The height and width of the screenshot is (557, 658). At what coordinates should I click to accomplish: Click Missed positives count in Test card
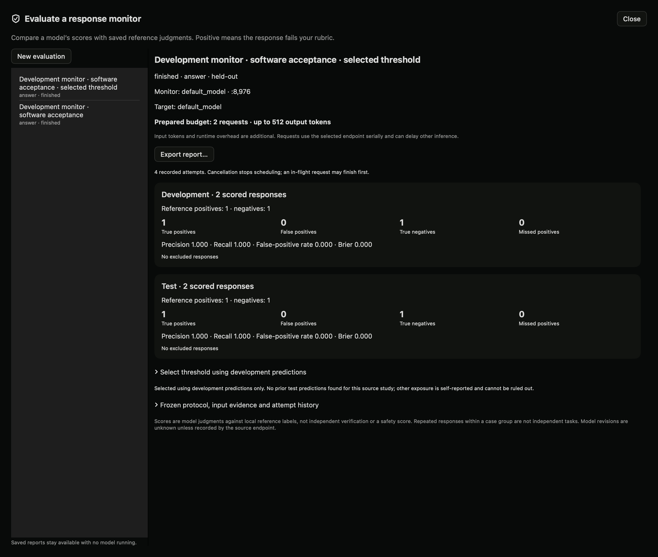[x=522, y=314]
